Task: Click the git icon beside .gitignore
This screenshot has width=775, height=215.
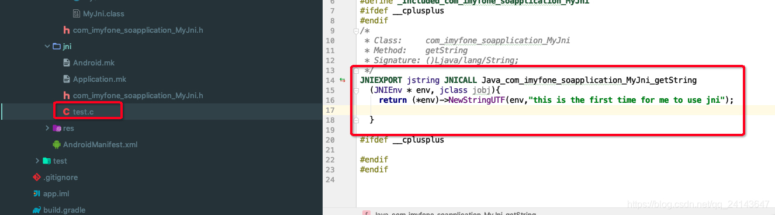Action: (37, 177)
